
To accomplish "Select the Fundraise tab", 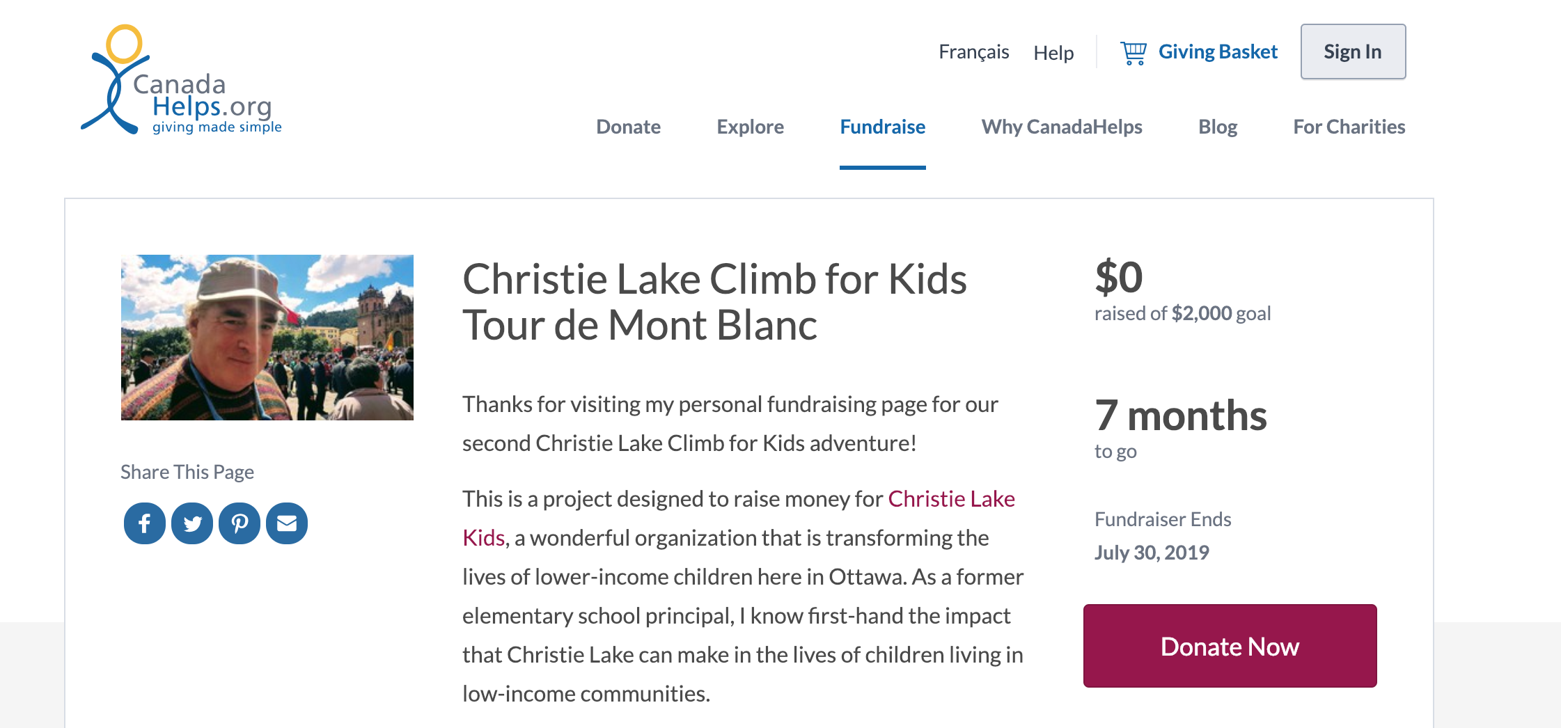I will [882, 127].
